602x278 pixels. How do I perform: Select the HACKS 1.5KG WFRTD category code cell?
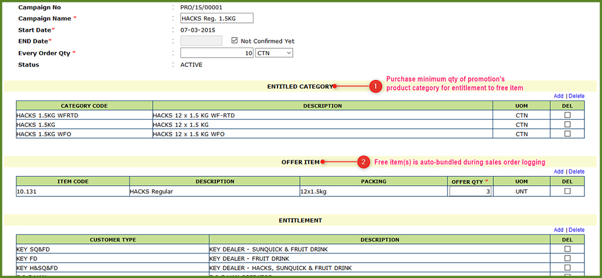[84, 115]
